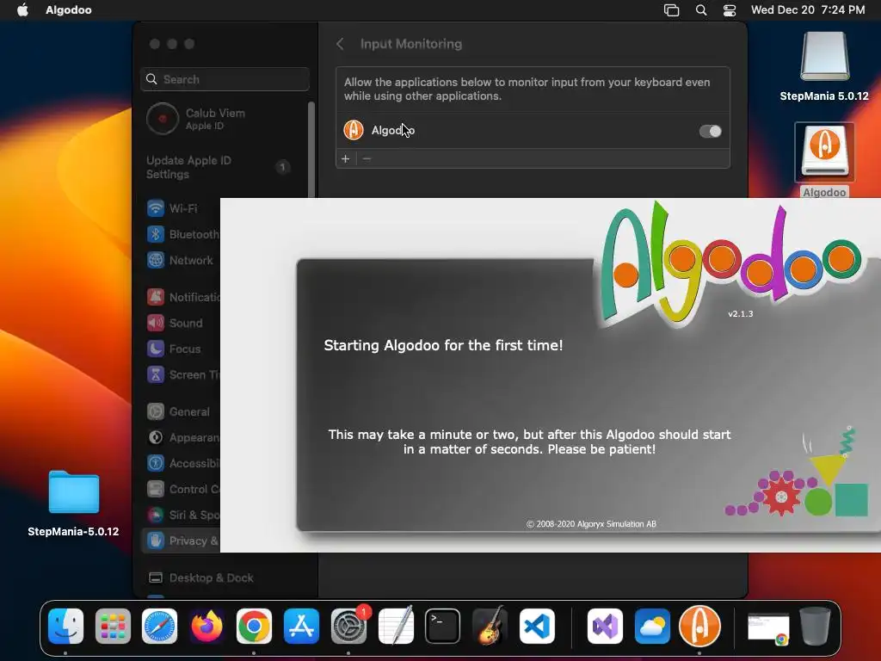
Task: Click the Settings search field
Action: click(x=225, y=79)
